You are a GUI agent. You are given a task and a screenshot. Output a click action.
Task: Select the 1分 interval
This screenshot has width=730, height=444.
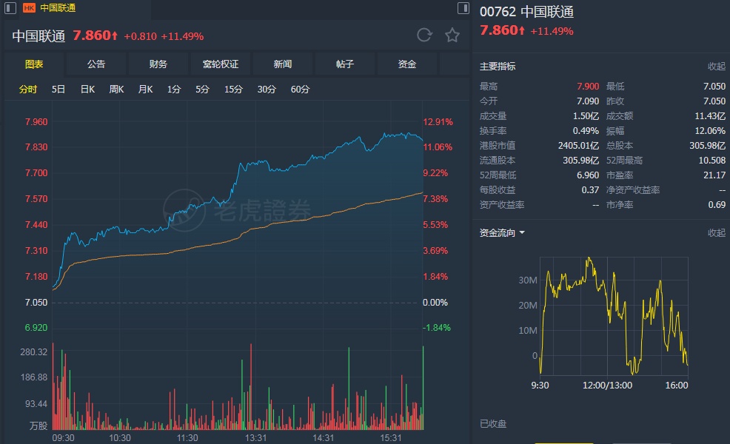click(174, 90)
